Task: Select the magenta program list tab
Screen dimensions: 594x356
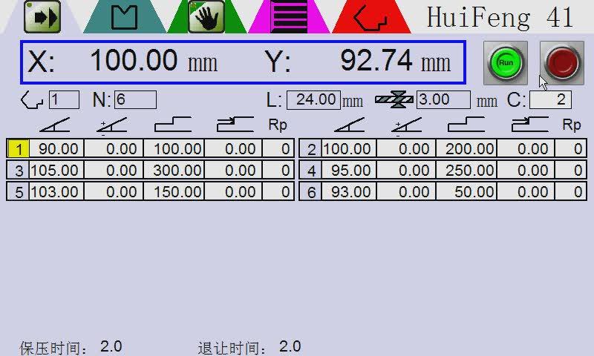Action: [289, 17]
